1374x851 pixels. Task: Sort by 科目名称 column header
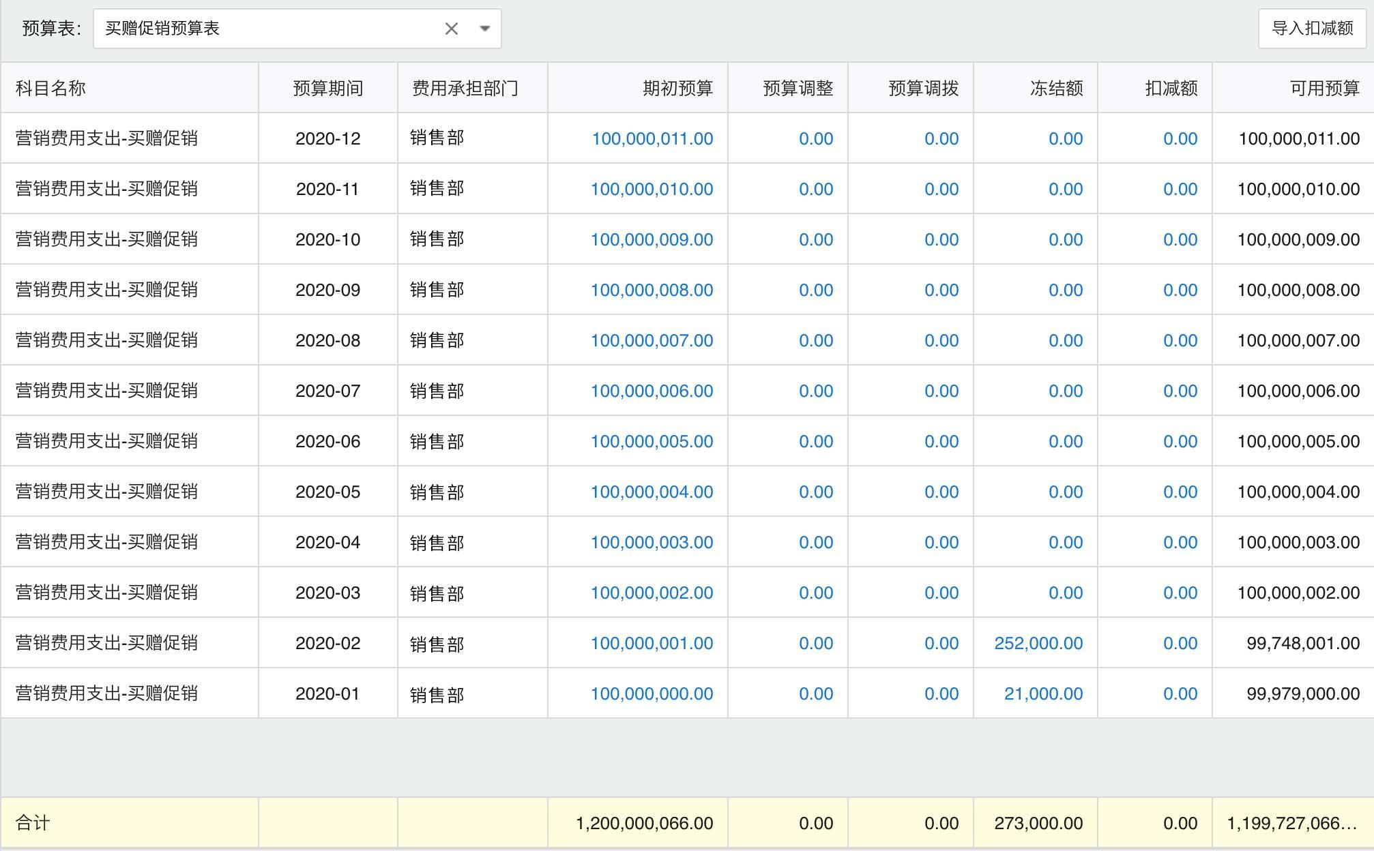[x=50, y=88]
